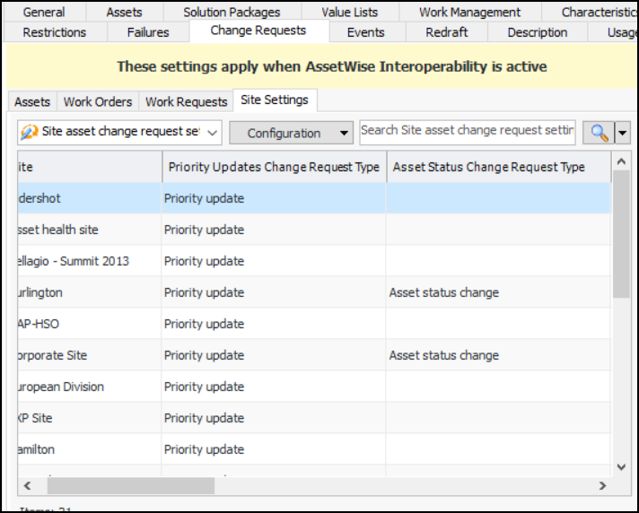Screen dimensions: 639x513
Task: Click the horizontal scrollbar right arrow
Action: coord(601,485)
